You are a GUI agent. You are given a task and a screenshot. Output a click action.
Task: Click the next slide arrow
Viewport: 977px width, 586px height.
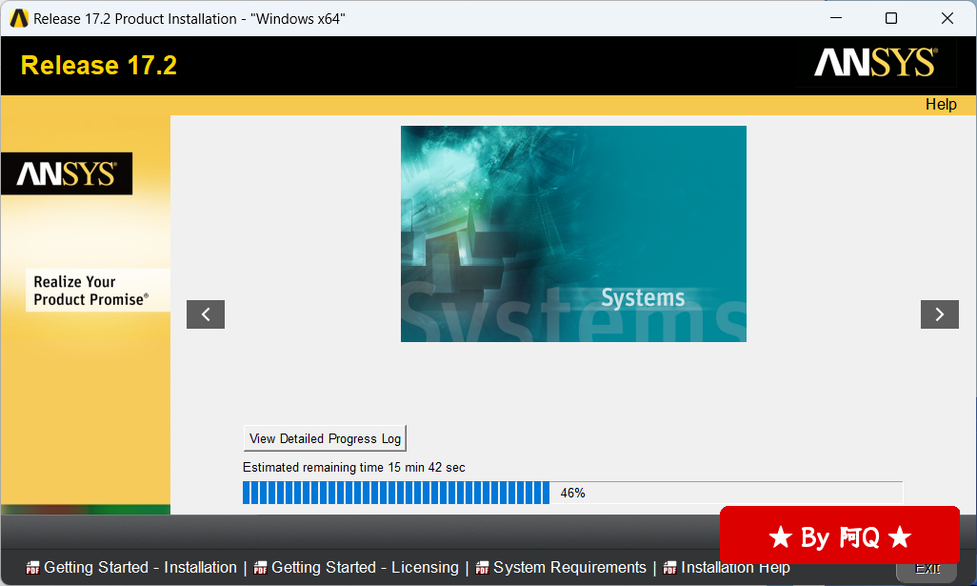(940, 314)
